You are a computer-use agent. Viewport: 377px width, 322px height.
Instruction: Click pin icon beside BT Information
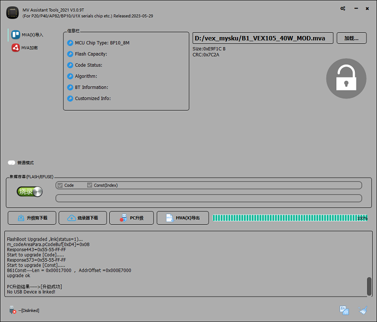point(70,87)
